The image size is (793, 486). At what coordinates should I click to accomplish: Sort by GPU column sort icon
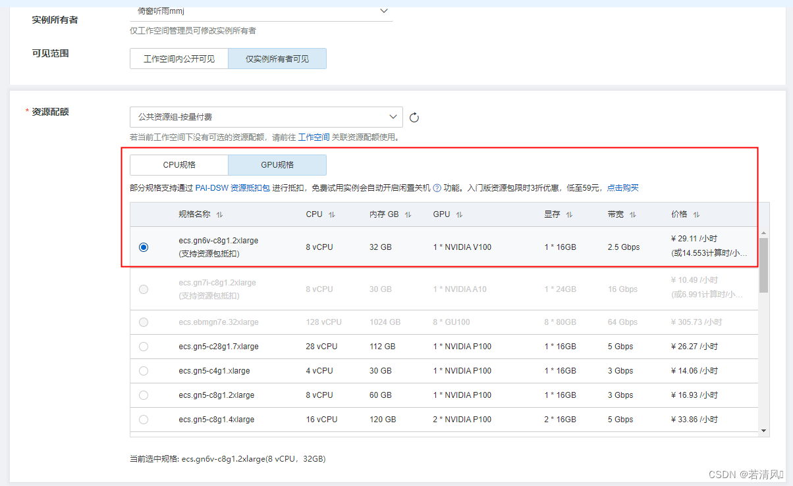coord(459,214)
